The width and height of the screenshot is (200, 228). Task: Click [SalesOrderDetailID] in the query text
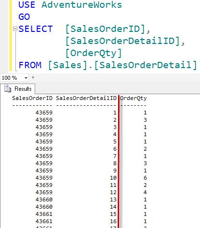123,41
